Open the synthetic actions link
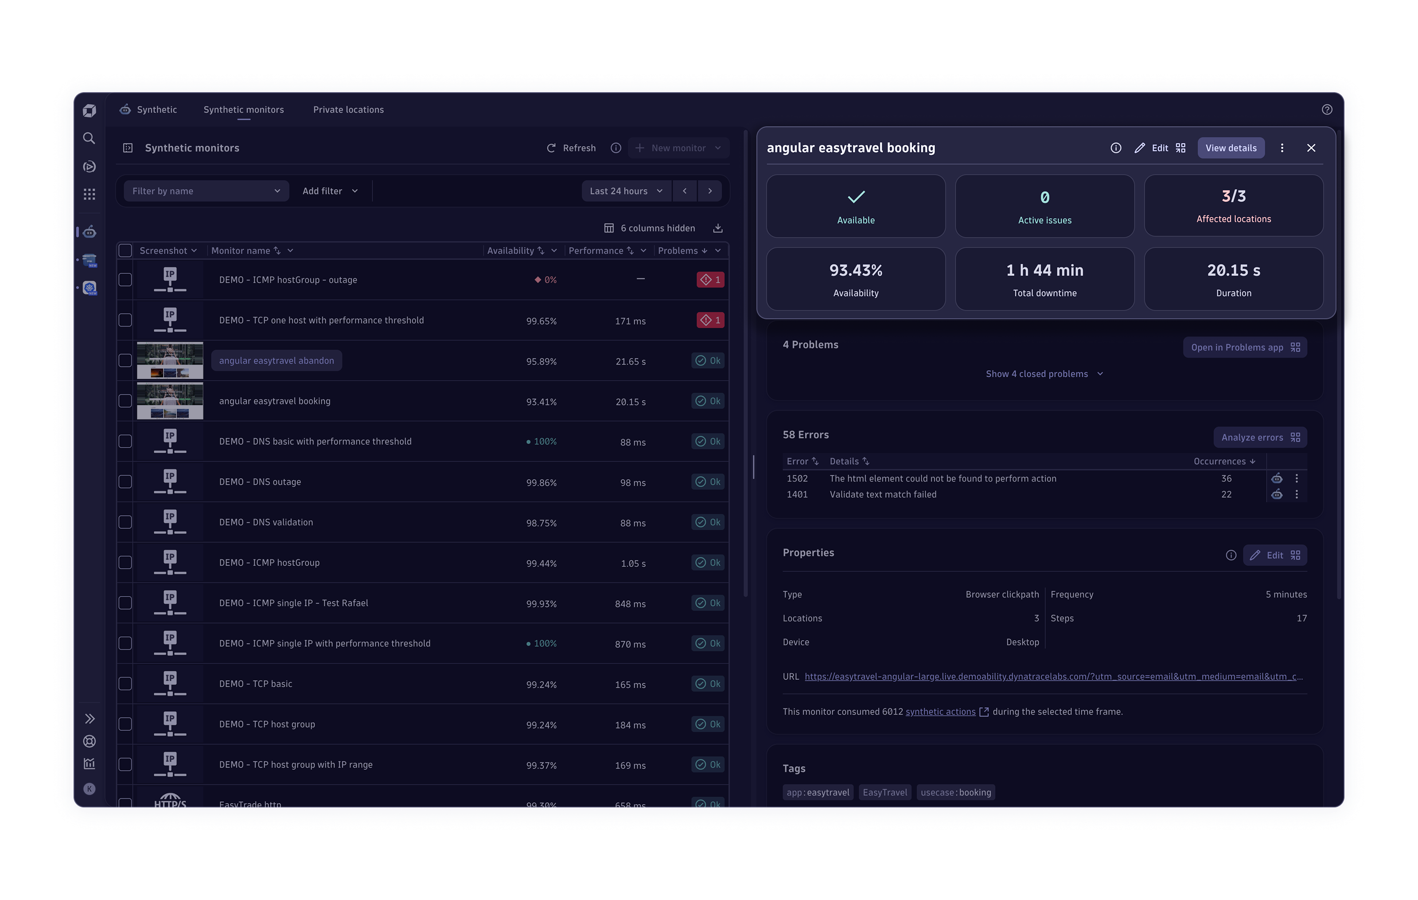 point(940,712)
